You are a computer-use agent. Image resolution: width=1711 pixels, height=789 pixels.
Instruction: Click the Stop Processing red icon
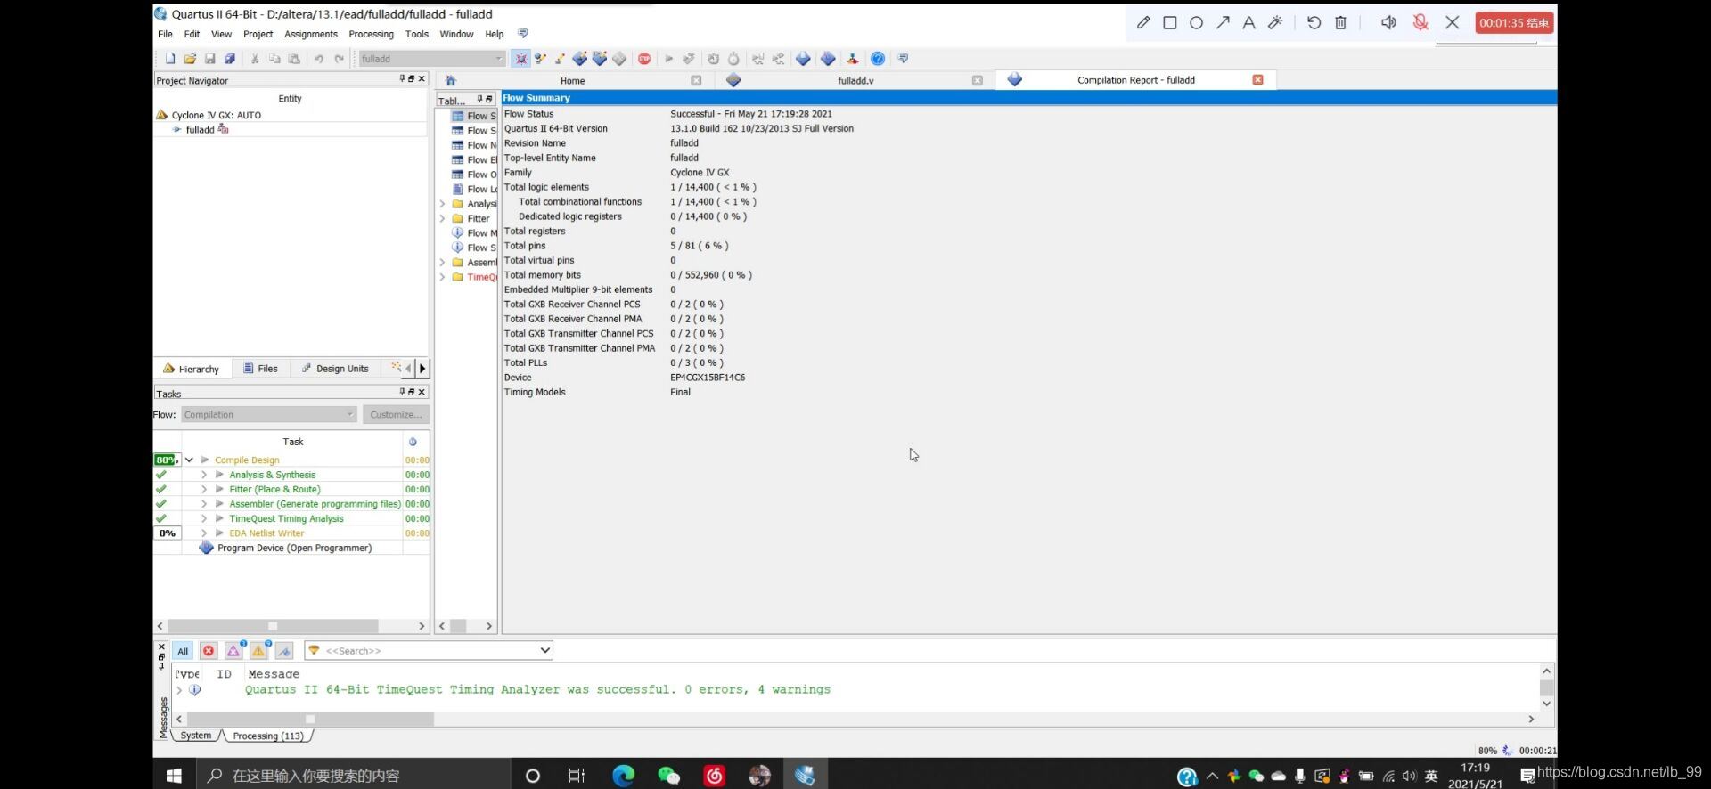[x=644, y=59]
